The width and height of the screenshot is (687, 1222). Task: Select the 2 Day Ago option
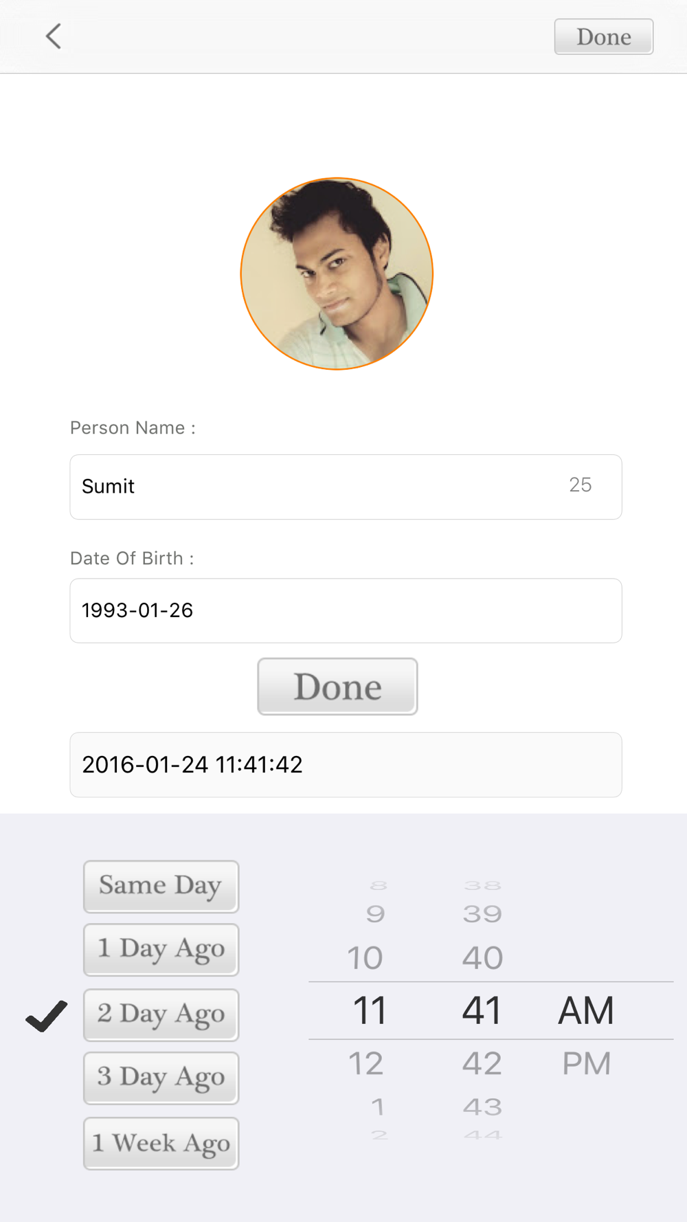(x=161, y=1014)
